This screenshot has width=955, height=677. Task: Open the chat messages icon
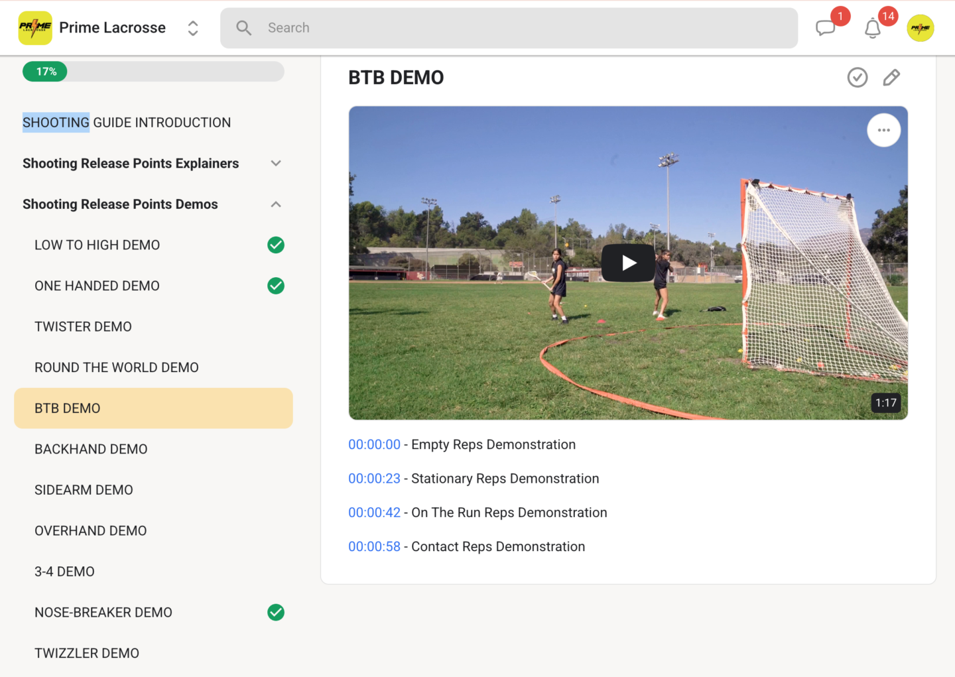tap(825, 29)
